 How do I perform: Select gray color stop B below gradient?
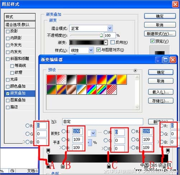pyautogui.click(x=63, y=166)
